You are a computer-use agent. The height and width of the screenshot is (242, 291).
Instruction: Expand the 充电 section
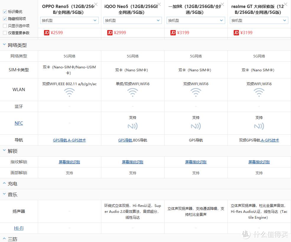(4, 184)
